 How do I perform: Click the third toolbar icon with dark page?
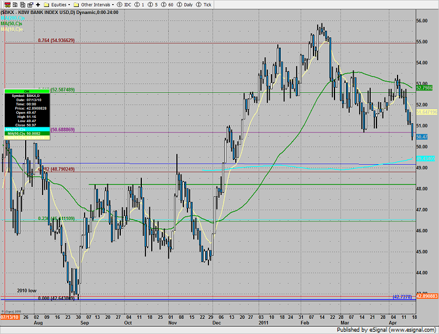23,5
